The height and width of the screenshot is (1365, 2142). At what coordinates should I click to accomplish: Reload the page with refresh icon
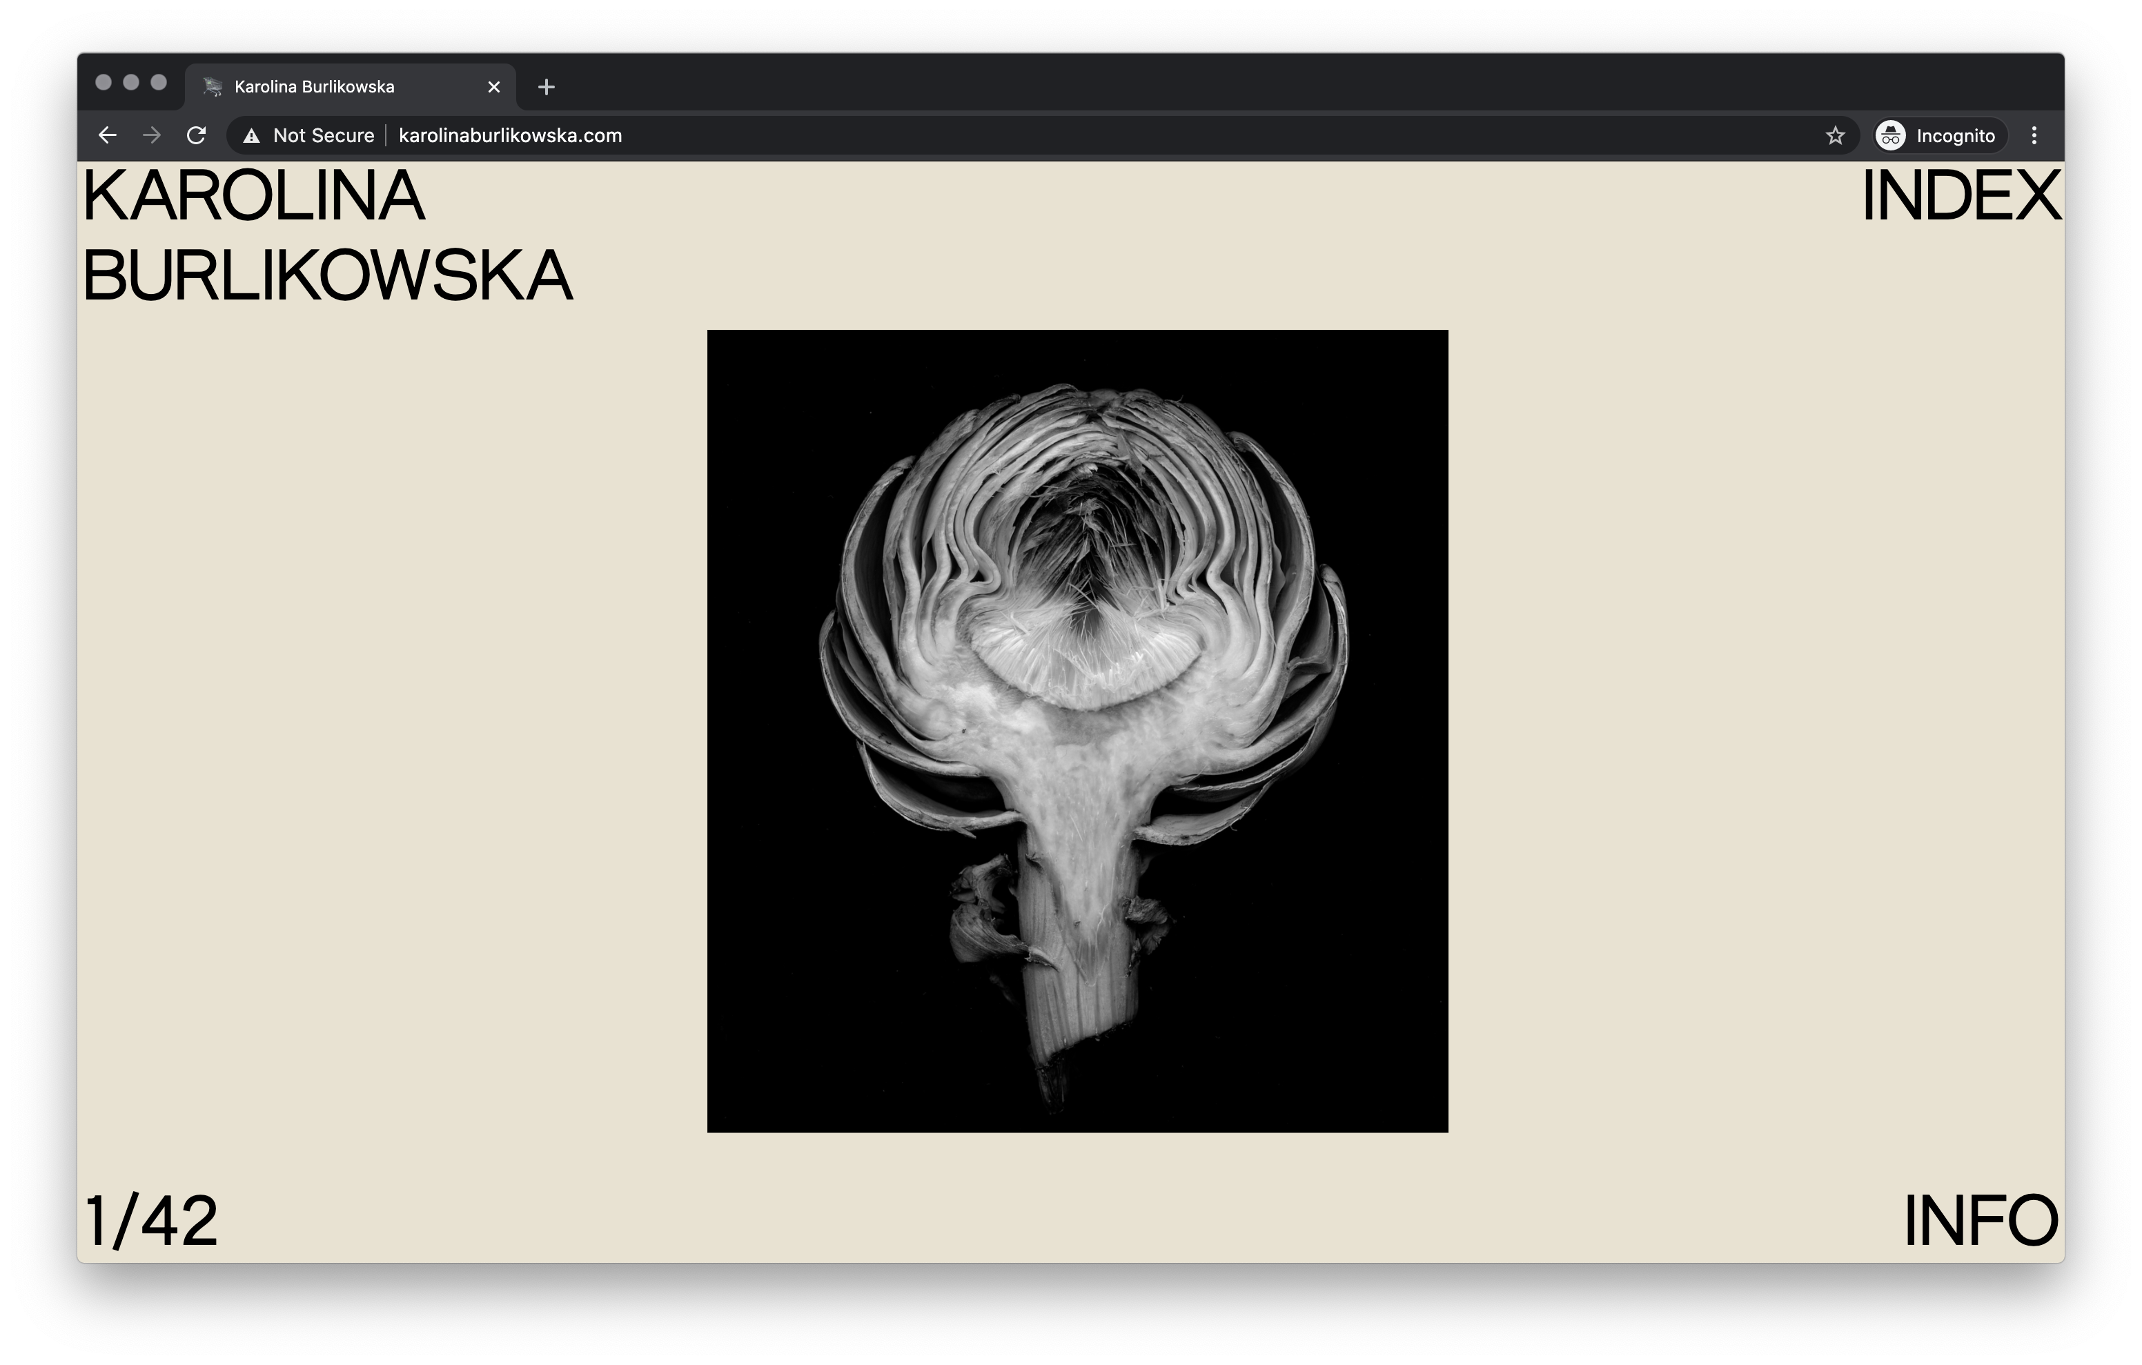click(197, 135)
